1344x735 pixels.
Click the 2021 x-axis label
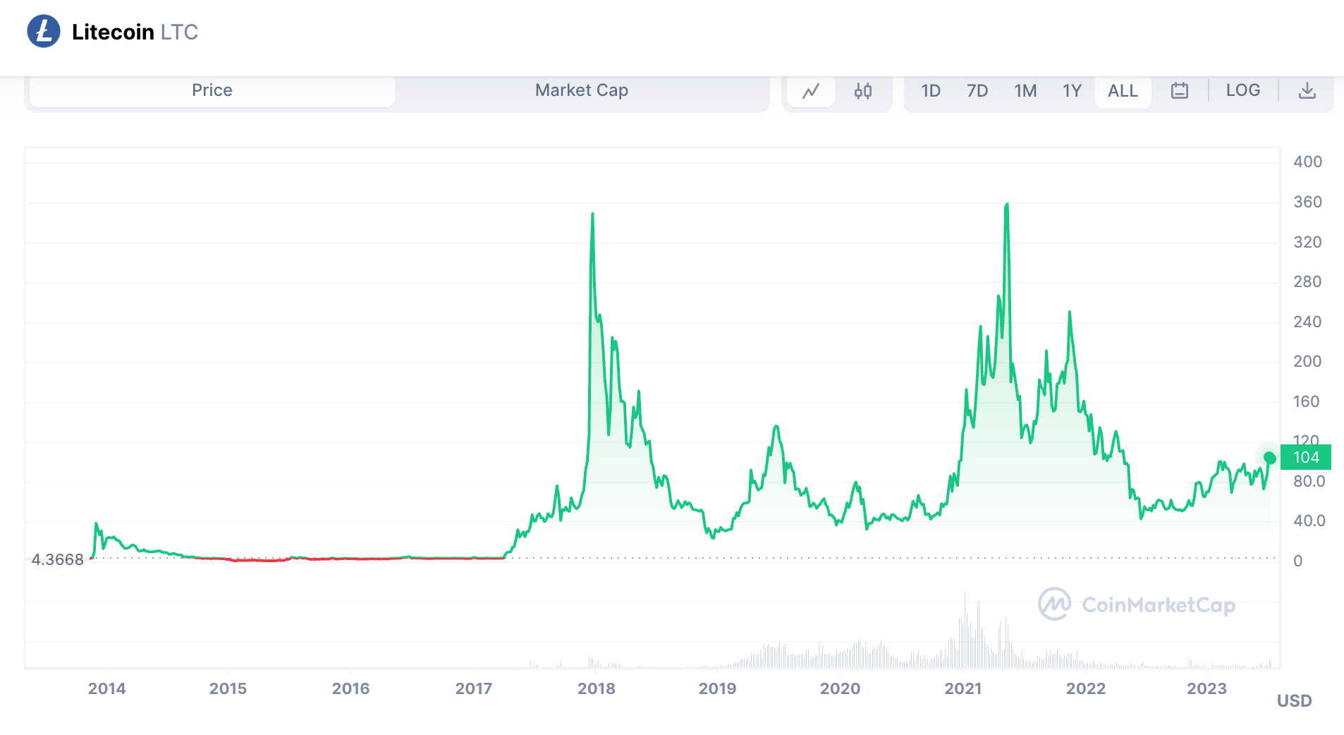tap(963, 688)
